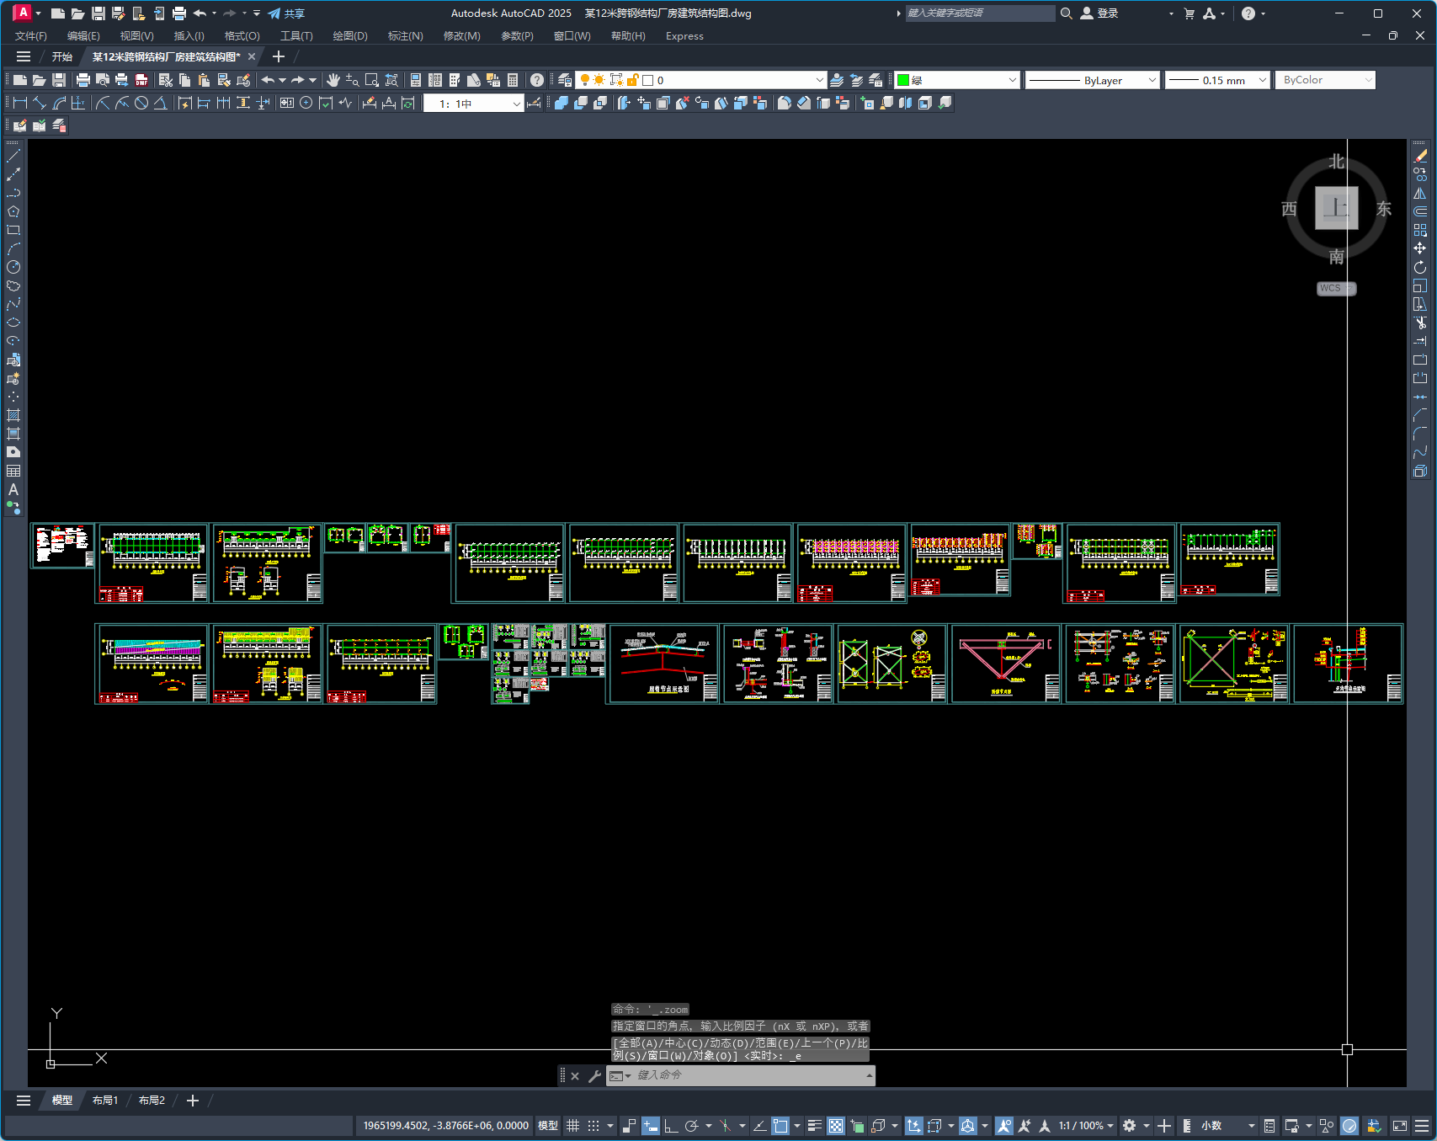Screen dimensions: 1437x1141
Task: Toggle grid display in status bar
Action: click(x=572, y=1126)
